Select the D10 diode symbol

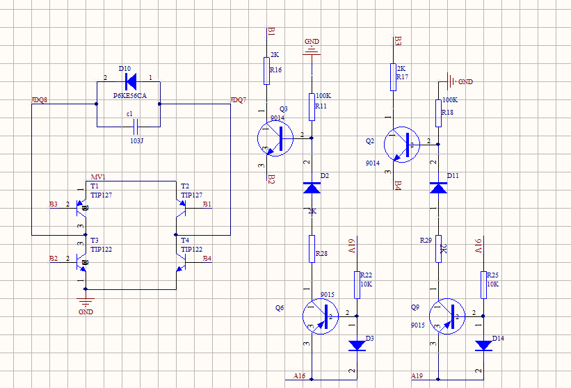[130, 81]
